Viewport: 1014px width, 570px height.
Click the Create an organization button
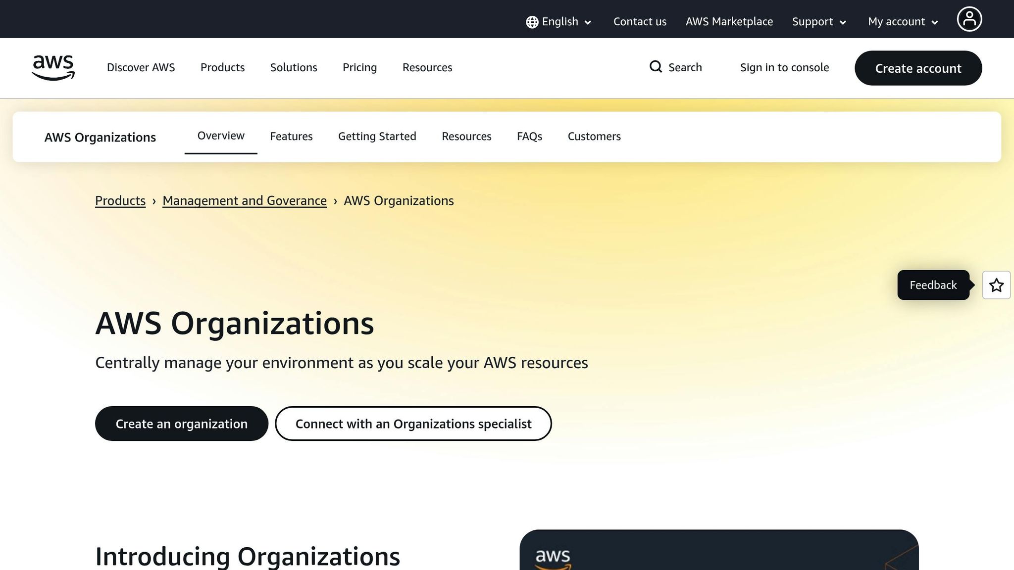(181, 424)
